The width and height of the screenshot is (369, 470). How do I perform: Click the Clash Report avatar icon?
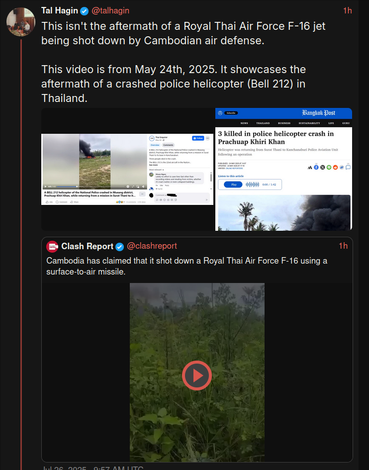pos(52,246)
